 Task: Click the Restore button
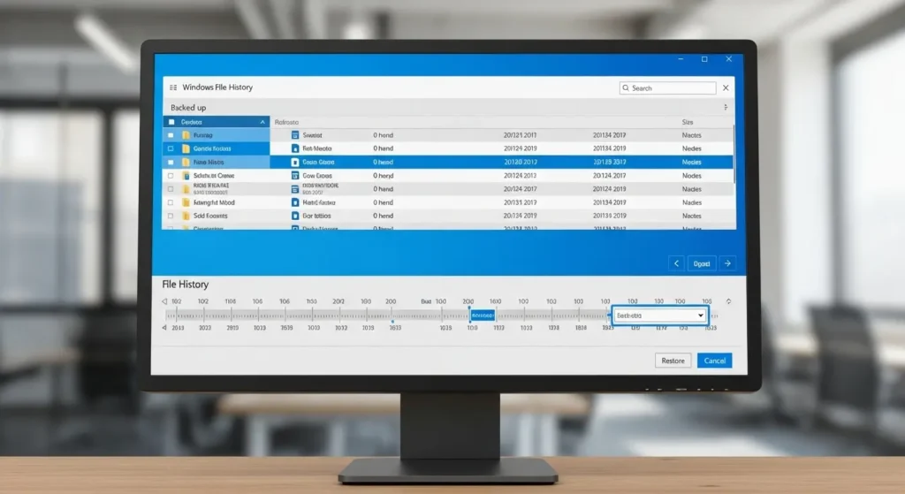point(673,361)
